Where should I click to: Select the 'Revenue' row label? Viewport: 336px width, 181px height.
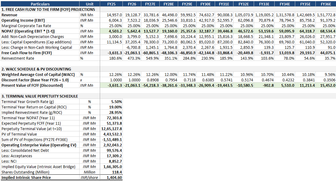[9, 15]
